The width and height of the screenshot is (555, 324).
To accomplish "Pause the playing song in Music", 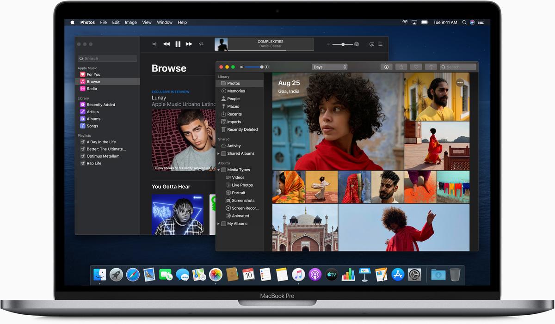I will point(178,44).
